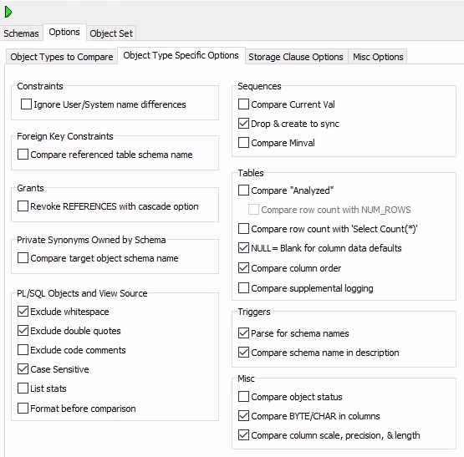Select Object Types to Compare tab
The width and height of the screenshot is (464, 457).
pos(62,57)
